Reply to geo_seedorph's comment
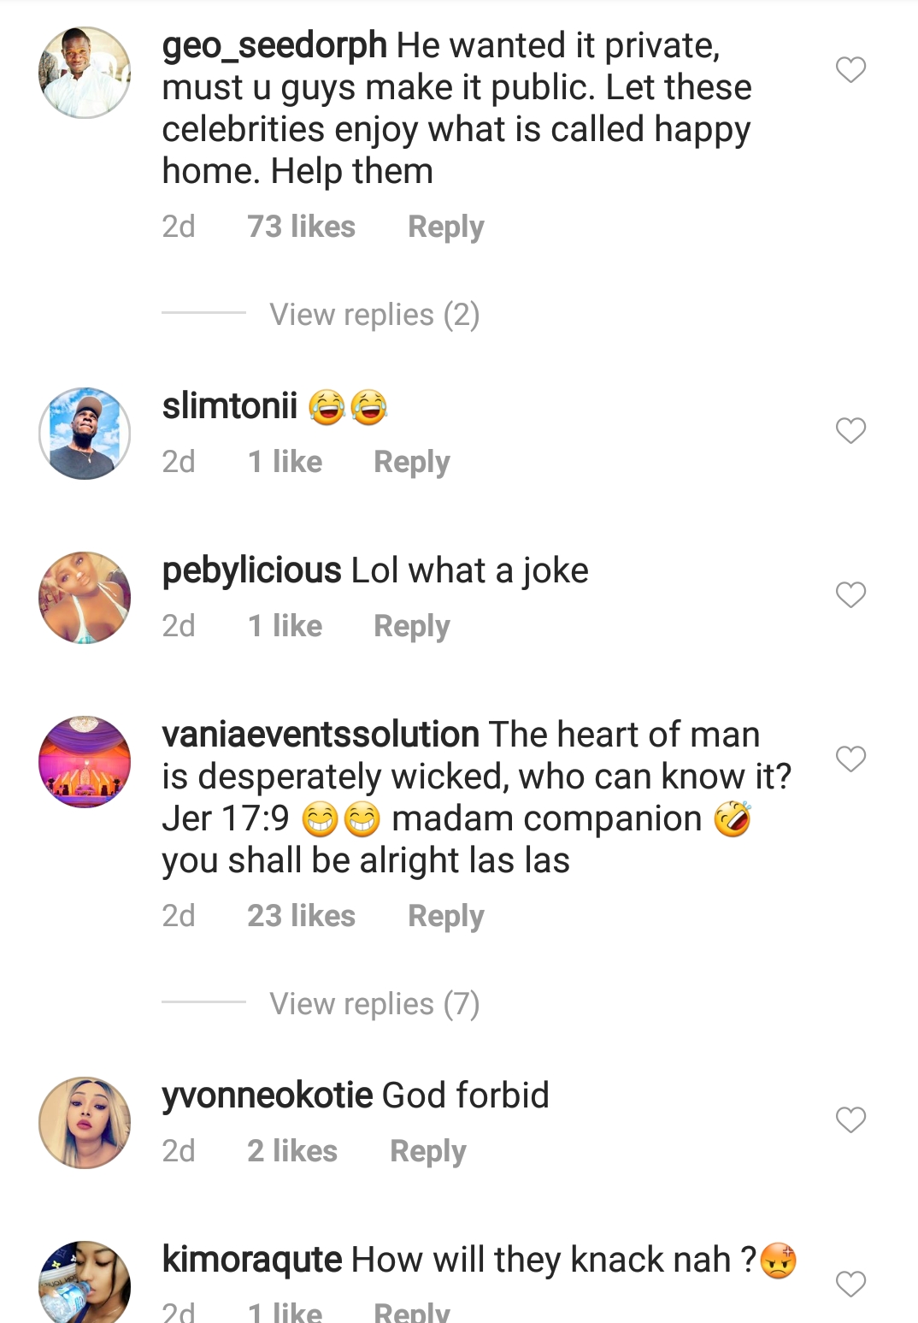Viewport: 918px width, 1323px height. [445, 227]
